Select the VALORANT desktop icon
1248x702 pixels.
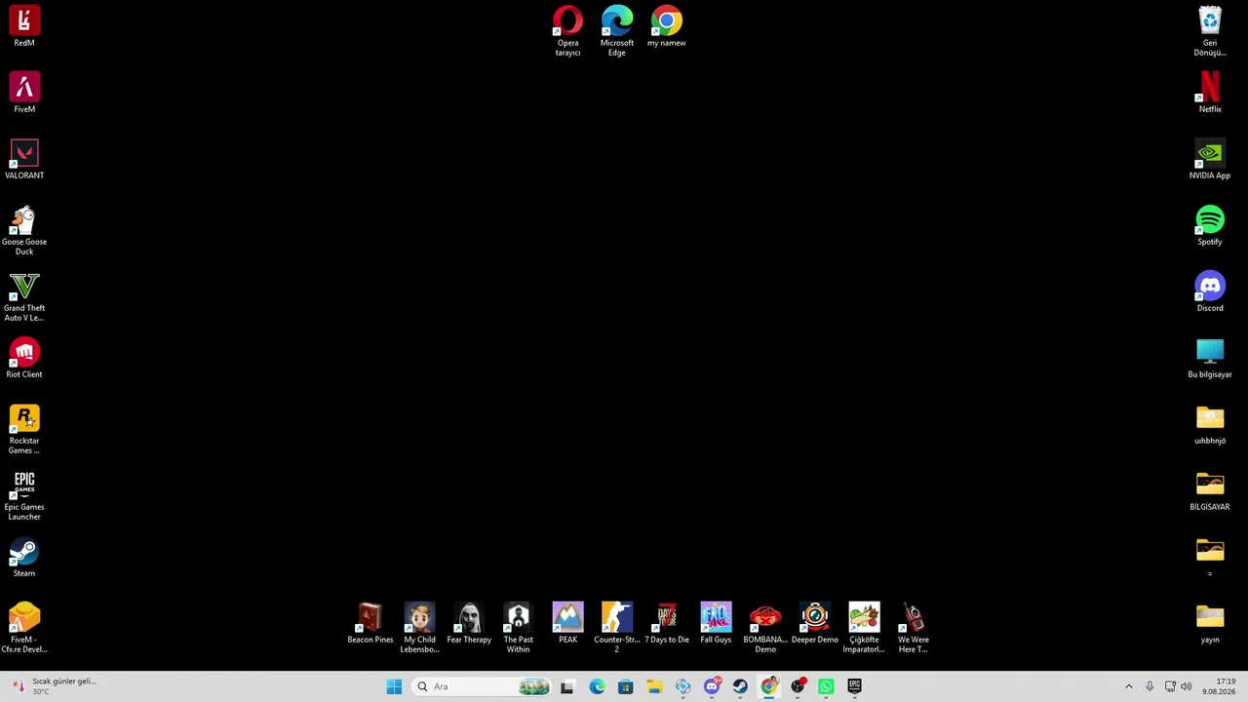click(x=24, y=159)
